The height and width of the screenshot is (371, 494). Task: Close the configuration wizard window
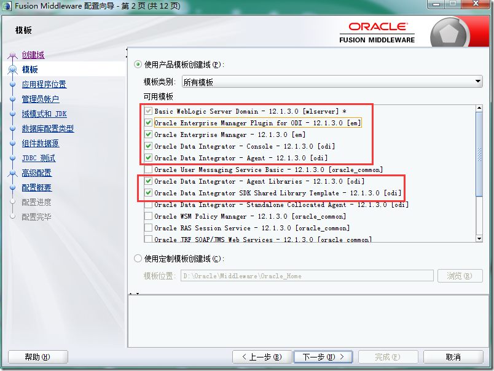[476, 4]
